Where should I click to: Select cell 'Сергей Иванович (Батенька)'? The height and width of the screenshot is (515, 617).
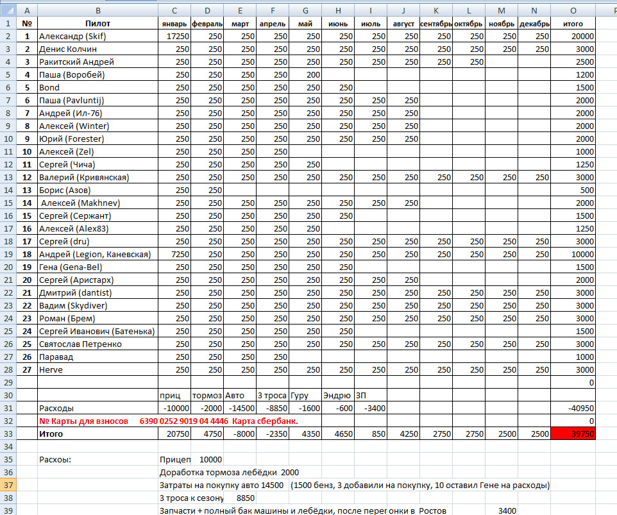click(97, 332)
